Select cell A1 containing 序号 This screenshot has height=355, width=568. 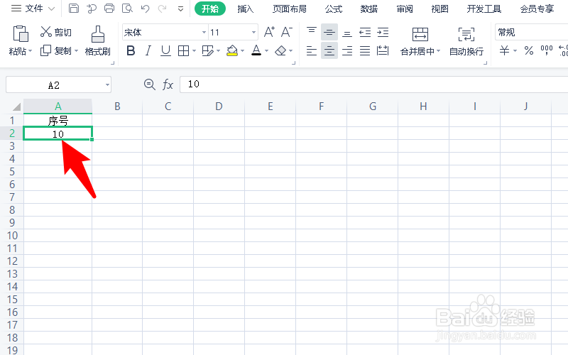tap(58, 120)
